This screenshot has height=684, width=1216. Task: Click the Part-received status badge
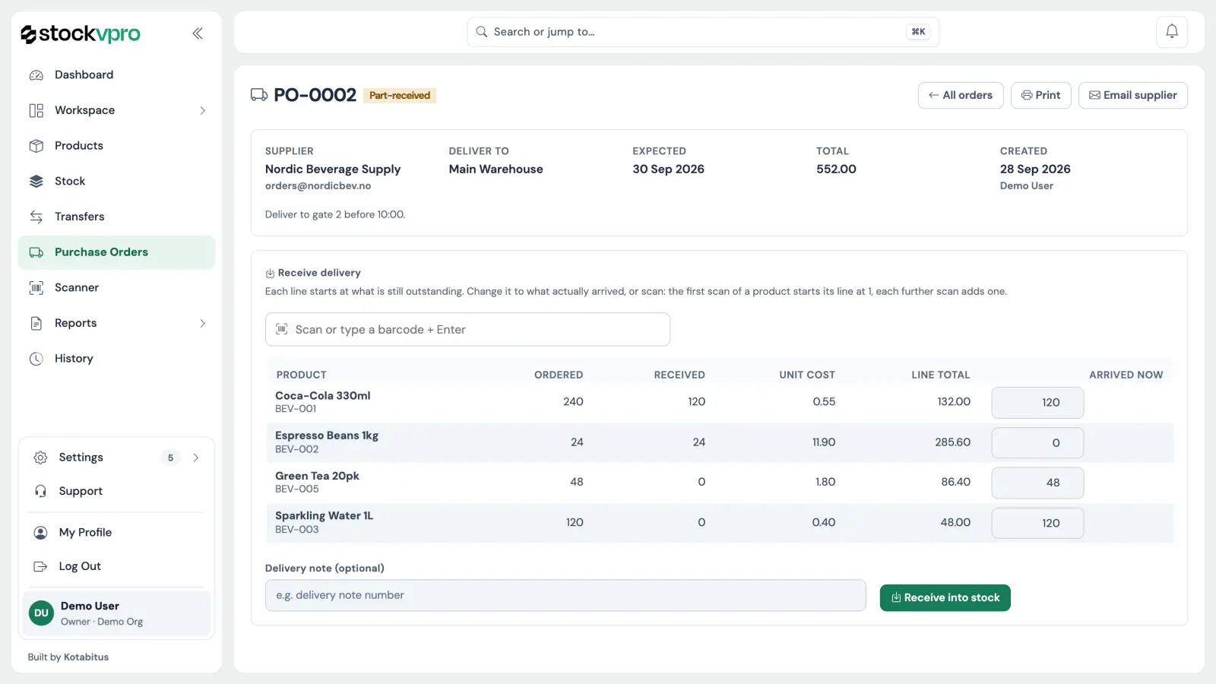(x=400, y=96)
